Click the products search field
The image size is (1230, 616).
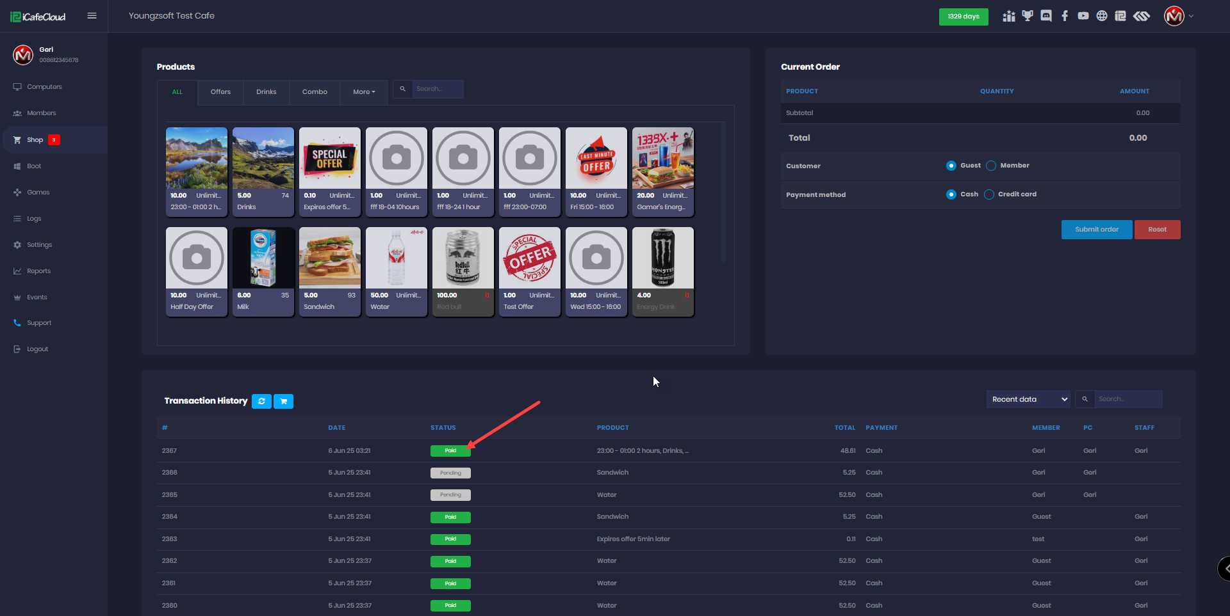437,89
